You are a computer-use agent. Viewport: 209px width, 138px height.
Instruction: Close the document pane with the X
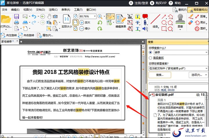point(143,42)
